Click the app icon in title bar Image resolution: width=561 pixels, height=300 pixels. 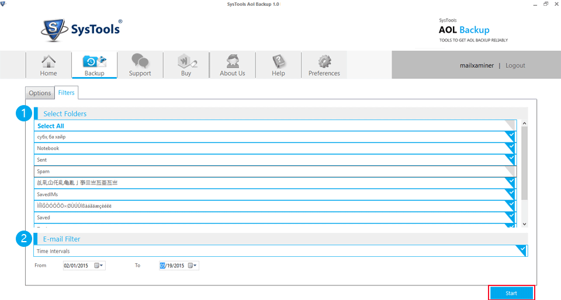4,4
